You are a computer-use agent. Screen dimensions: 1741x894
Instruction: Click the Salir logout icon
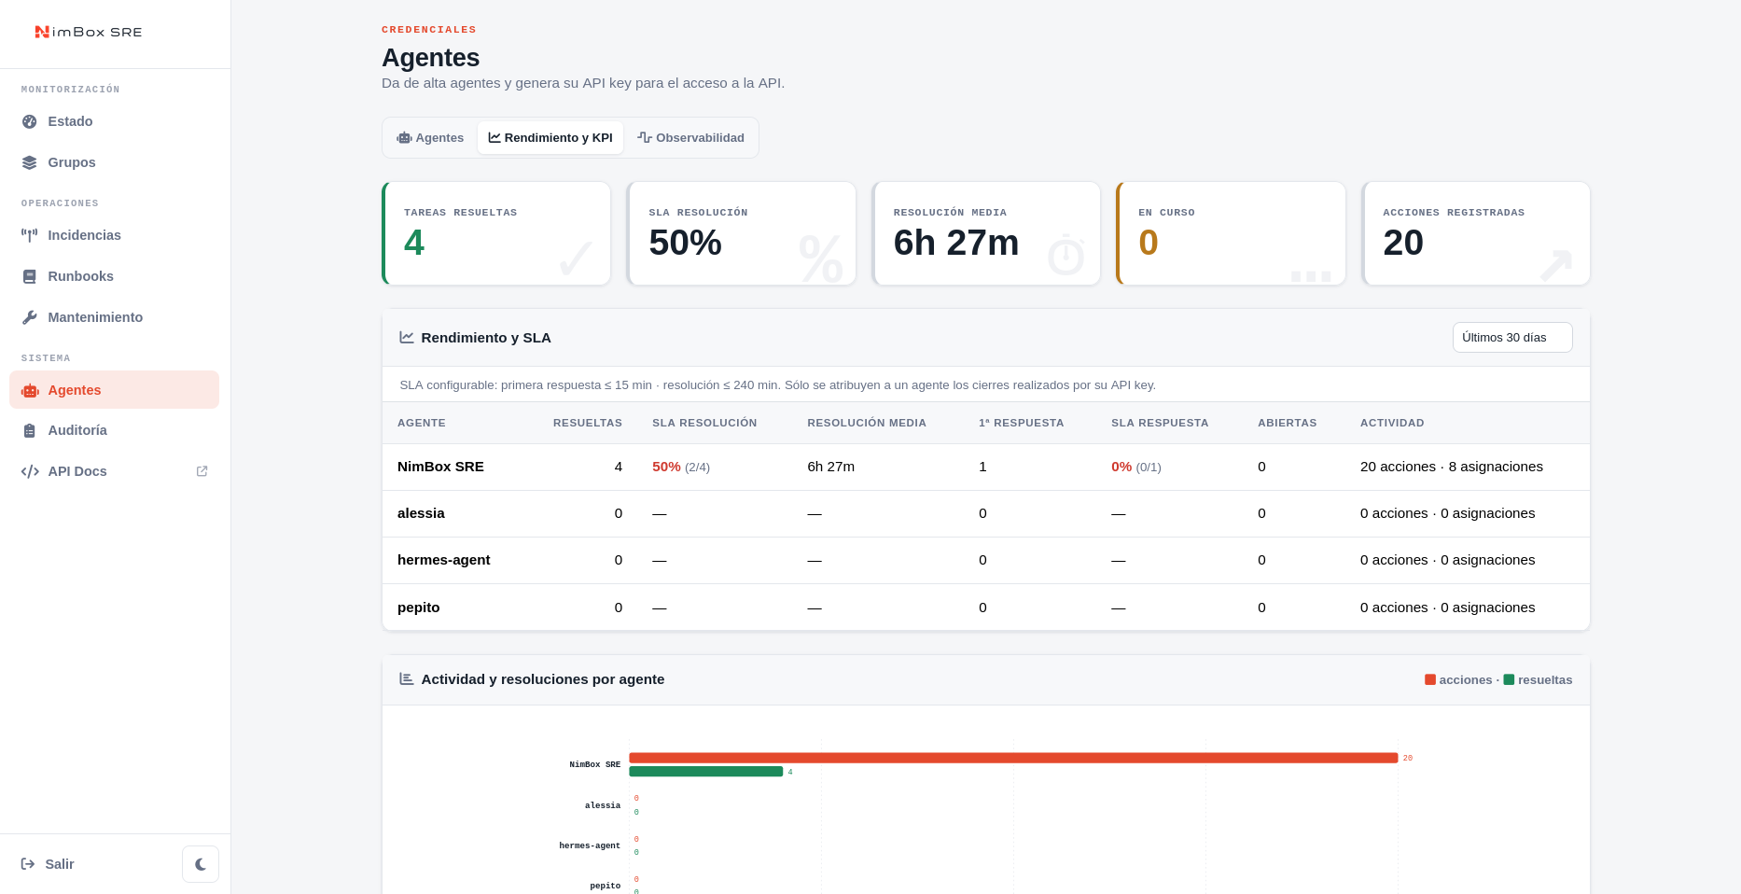pyautogui.click(x=28, y=864)
